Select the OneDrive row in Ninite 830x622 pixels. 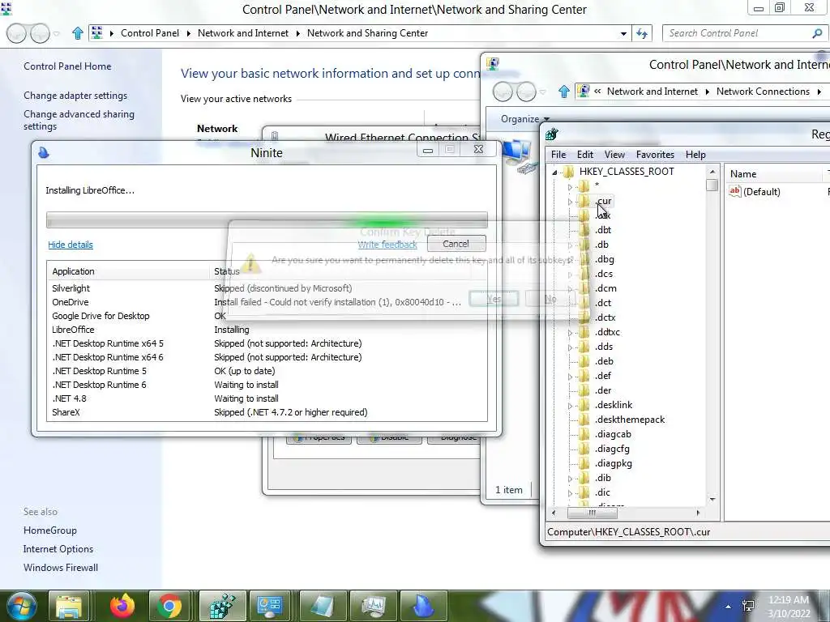(x=267, y=302)
